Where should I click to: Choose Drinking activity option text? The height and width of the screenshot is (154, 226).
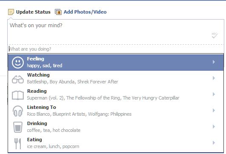click(x=37, y=123)
